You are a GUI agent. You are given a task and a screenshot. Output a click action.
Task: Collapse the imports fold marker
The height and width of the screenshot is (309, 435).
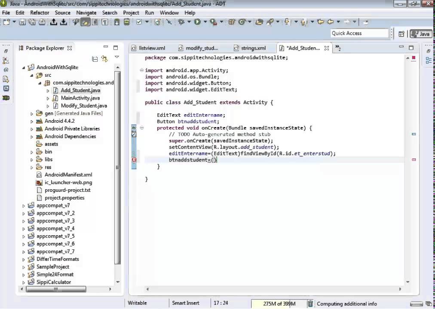coord(142,70)
